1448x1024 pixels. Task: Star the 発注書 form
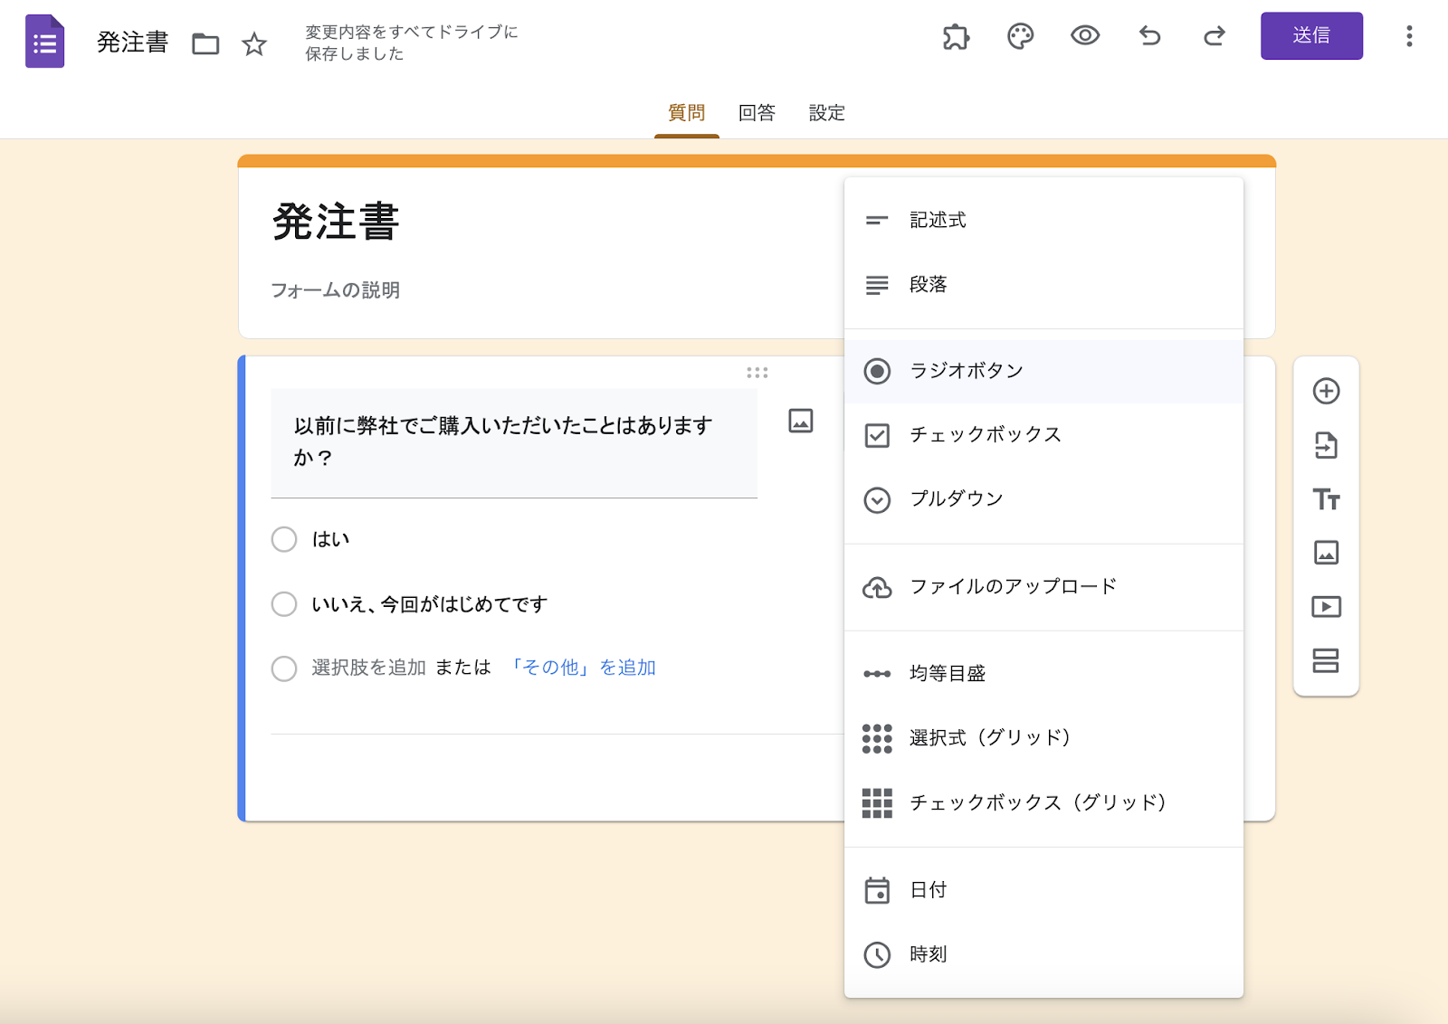click(x=254, y=43)
